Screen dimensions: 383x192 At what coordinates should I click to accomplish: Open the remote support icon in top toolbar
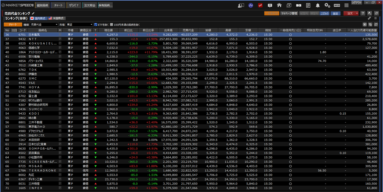coord(241,5)
